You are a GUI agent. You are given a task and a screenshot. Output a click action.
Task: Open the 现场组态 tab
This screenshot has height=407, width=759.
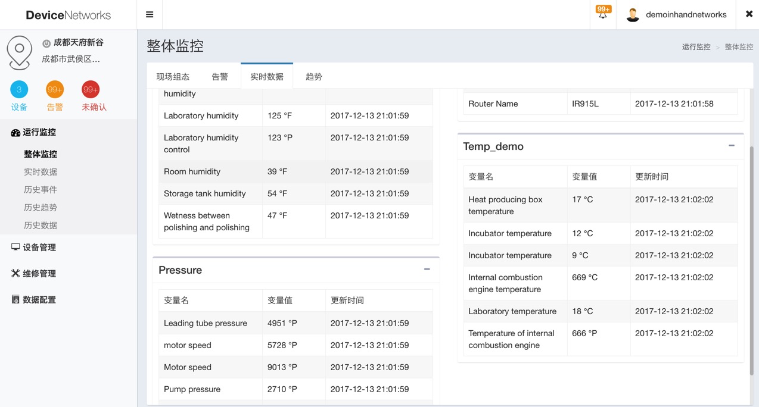173,77
